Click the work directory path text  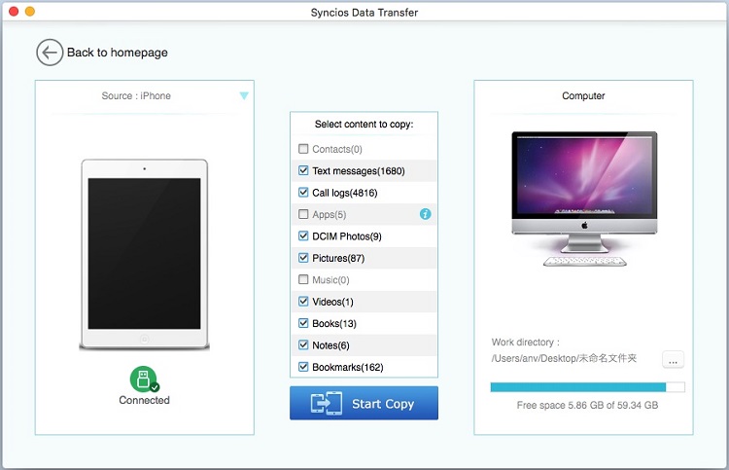pos(564,358)
